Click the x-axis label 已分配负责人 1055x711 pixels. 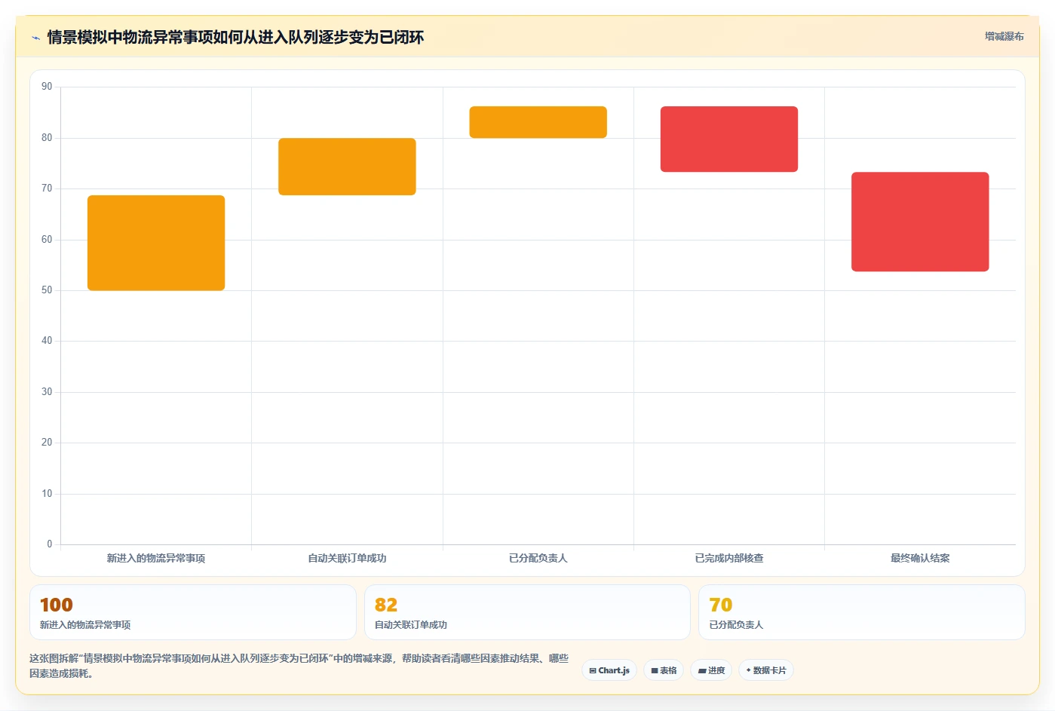[x=538, y=558]
